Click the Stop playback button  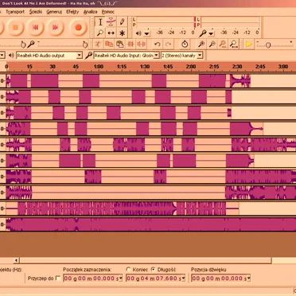point(15,27)
